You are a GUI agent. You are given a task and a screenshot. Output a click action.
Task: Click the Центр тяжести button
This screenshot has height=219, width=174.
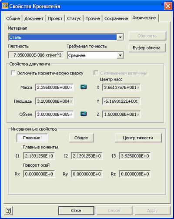point(138,138)
